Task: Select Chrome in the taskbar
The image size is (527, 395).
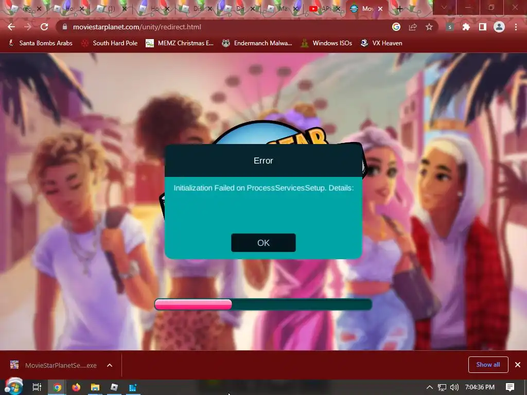Action: (x=57, y=387)
